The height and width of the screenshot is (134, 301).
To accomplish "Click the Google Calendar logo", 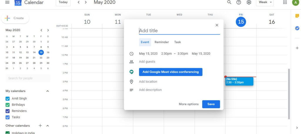I will tap(18, 2).
